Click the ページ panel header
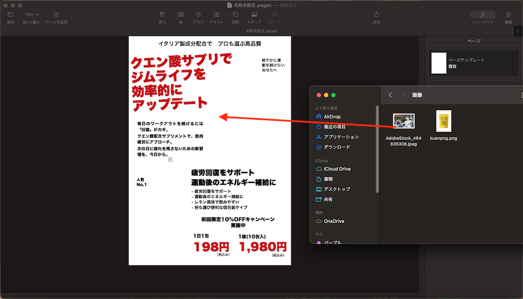This screenshot has height=299, width=523. pos(474,41)
